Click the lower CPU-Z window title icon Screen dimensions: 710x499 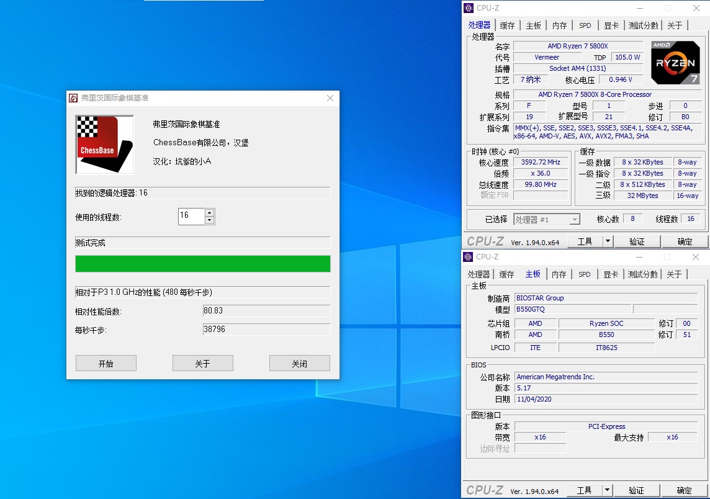[x=468, y=257]
